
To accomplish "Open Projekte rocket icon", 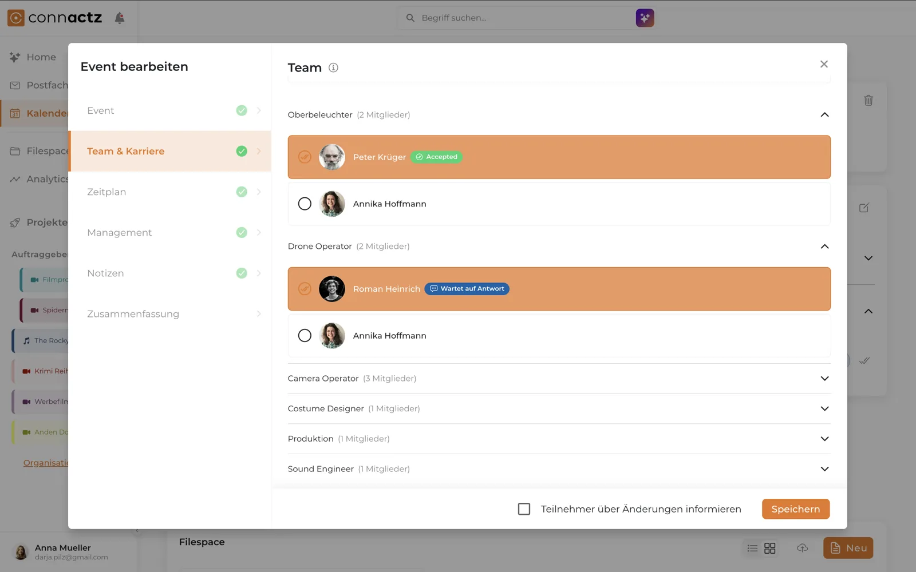I will point(15,223).
